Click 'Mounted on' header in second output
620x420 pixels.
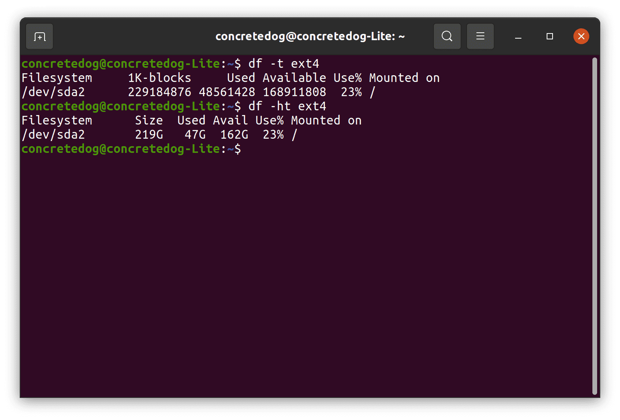(x=326, y=120)
